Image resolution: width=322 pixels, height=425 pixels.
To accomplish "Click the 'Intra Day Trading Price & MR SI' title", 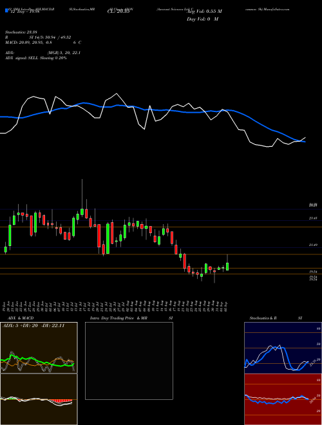I will tap(131, 318).
